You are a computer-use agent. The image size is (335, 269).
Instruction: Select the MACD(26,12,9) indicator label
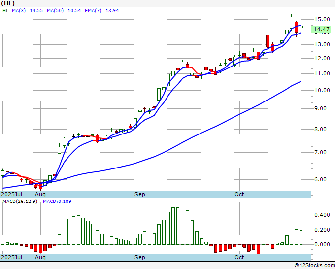click(x=20, y=202)
